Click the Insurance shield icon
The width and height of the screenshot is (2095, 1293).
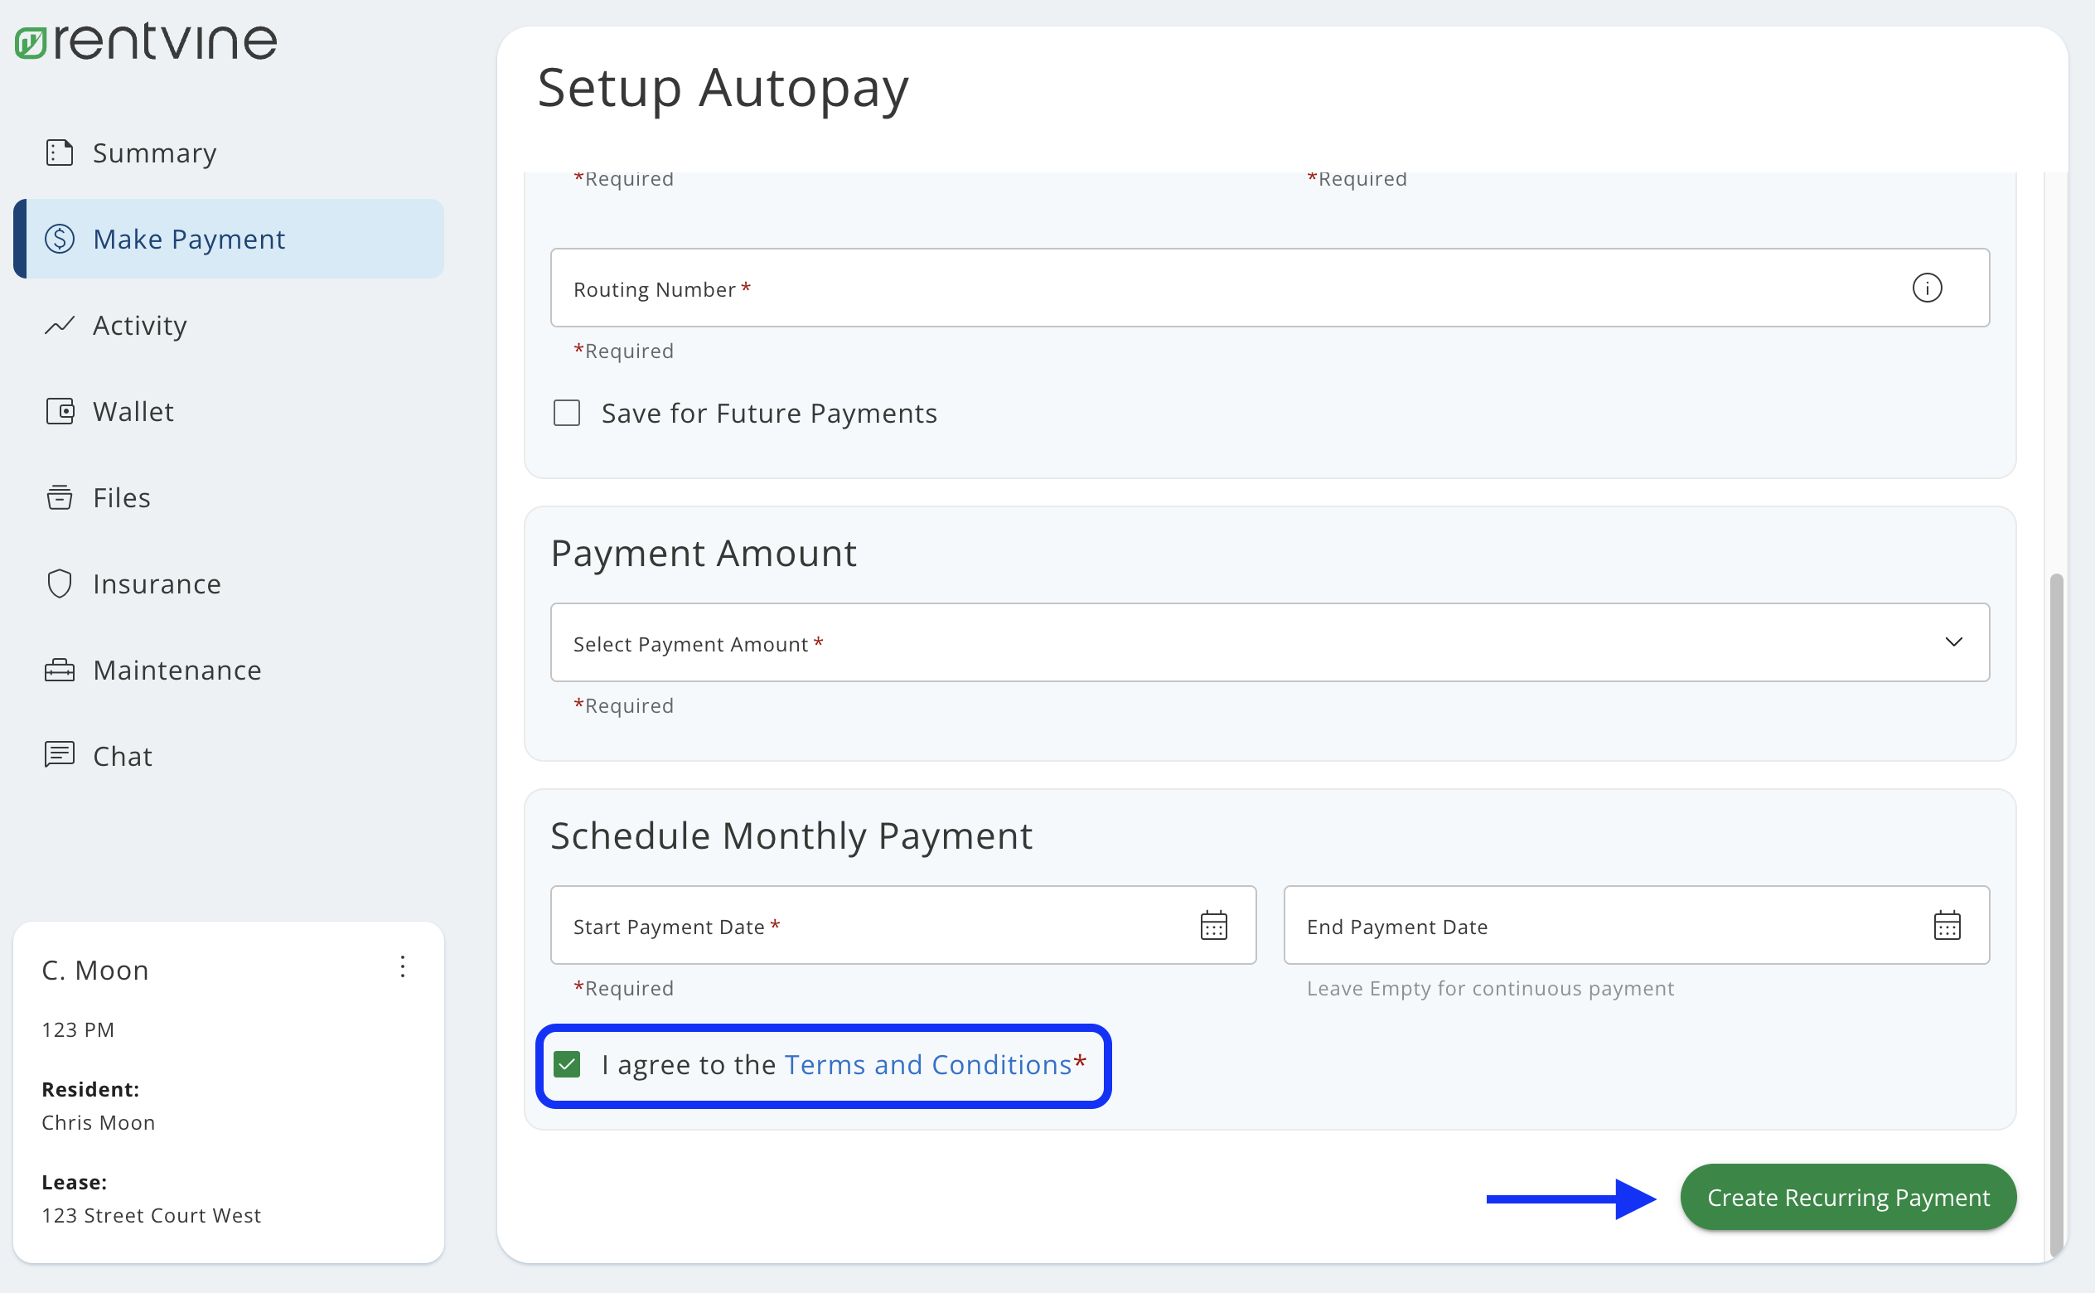pos(60,584)
